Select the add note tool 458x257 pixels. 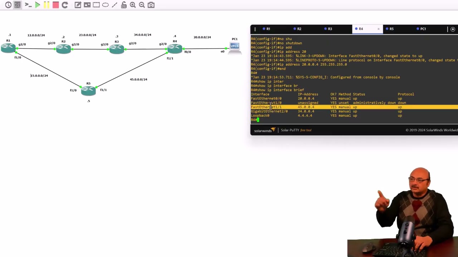[x=78, y=5]
